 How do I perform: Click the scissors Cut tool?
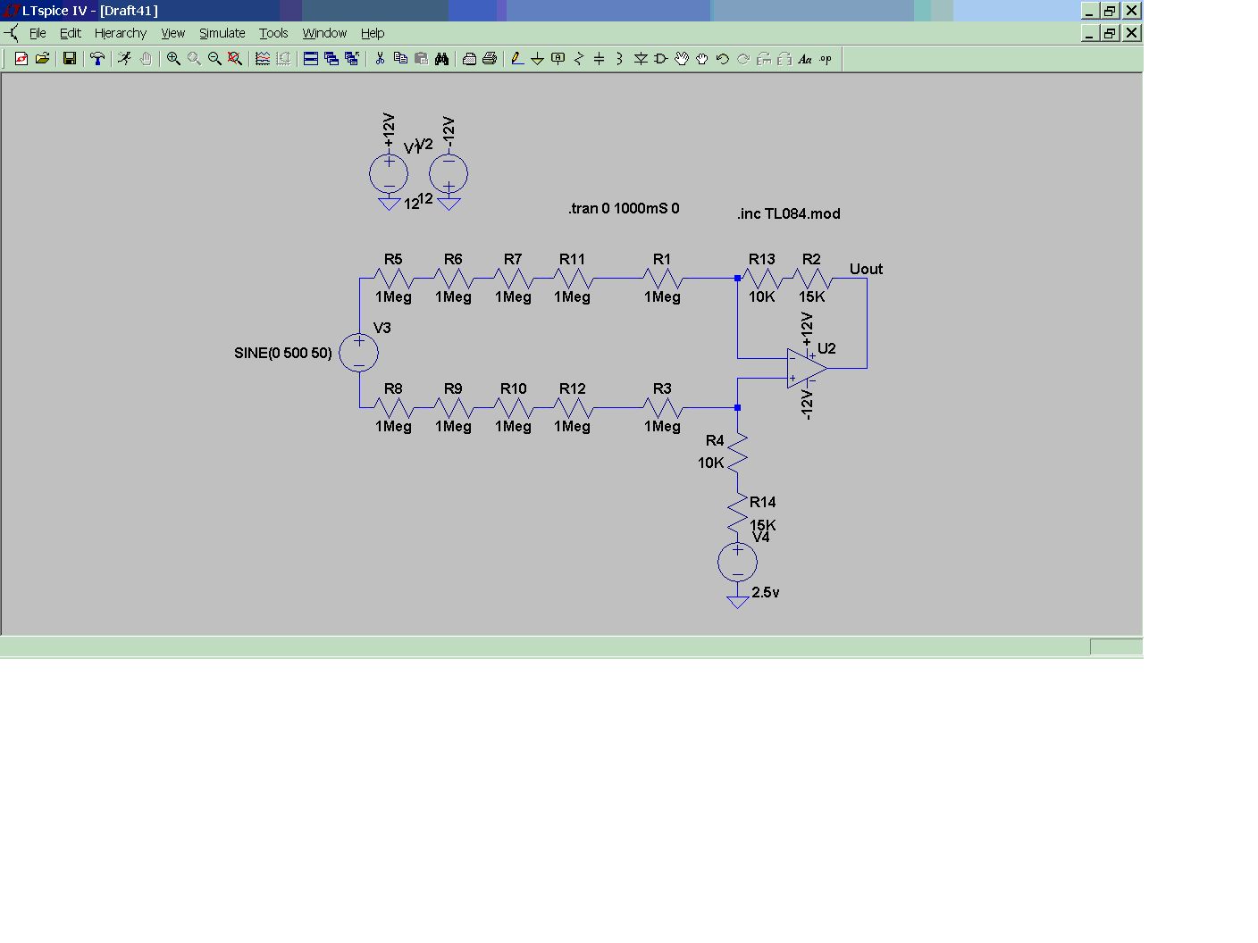pos(380,59)
